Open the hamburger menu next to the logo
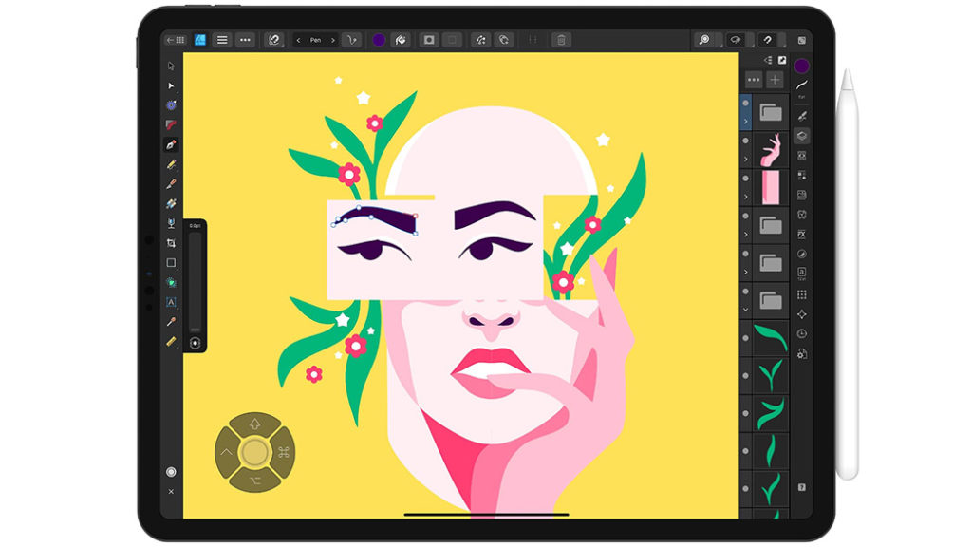This screenshot has width=972, height=547. tap(223, 39)
